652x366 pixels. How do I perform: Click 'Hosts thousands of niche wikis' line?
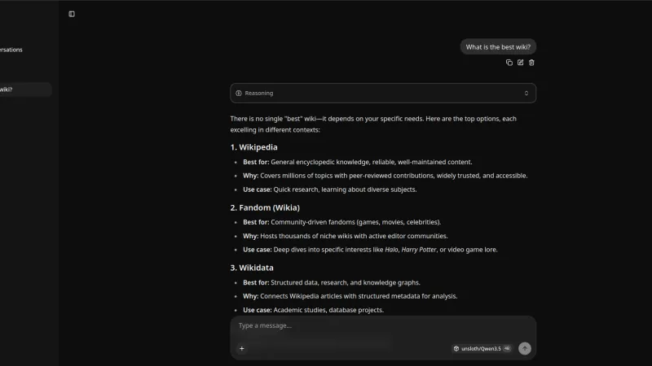click(345, 236)
